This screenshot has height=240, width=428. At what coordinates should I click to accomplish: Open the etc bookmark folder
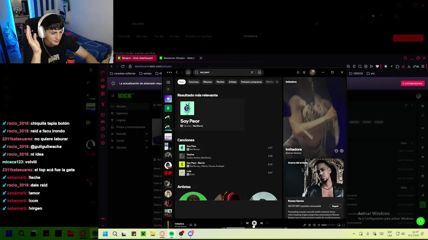click(x=371, y=73)
